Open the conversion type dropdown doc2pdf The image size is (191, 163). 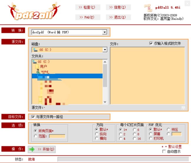pos(69,32)
